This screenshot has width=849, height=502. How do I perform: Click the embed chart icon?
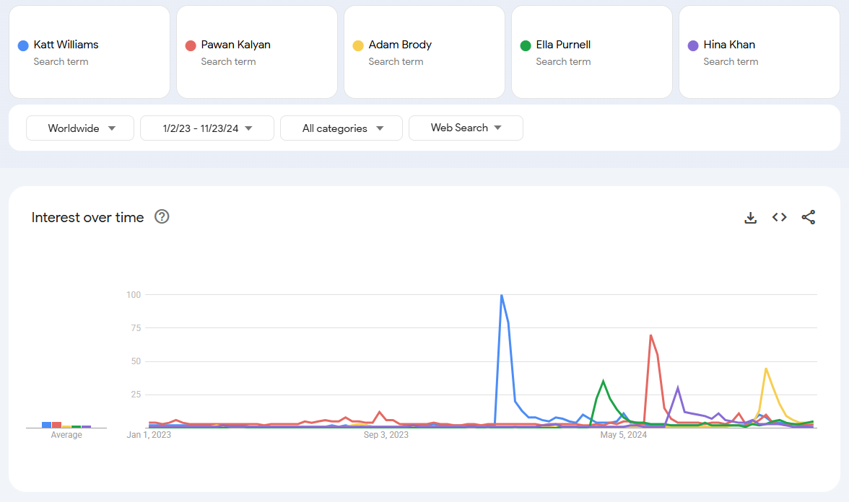[779, 217]
